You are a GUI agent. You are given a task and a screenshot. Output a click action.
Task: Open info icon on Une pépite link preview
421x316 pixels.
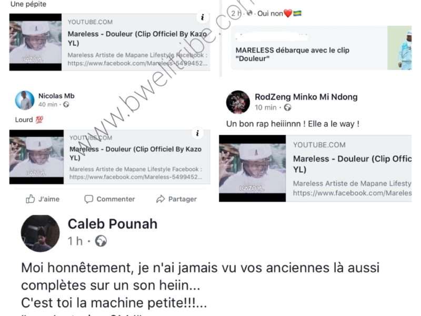tap(202, 18)
